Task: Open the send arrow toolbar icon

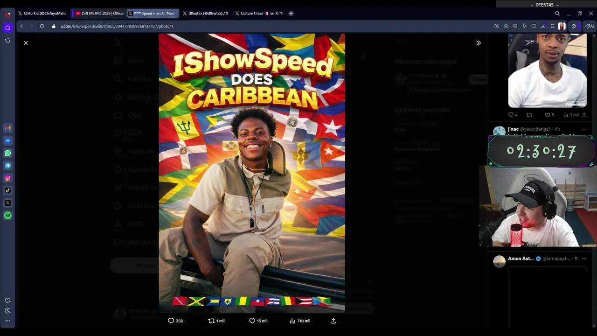Action: pos(525,26)
